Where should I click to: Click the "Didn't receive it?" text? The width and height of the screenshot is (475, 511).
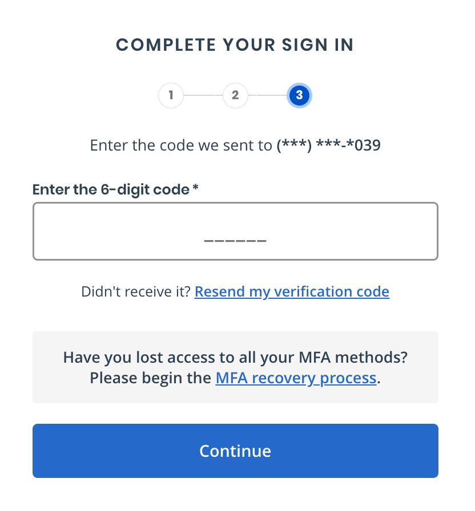coord(136,292)
